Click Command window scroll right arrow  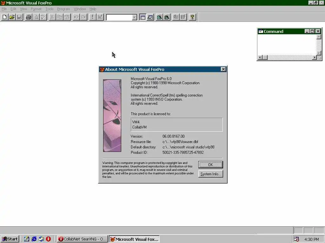tap(315, 58)
